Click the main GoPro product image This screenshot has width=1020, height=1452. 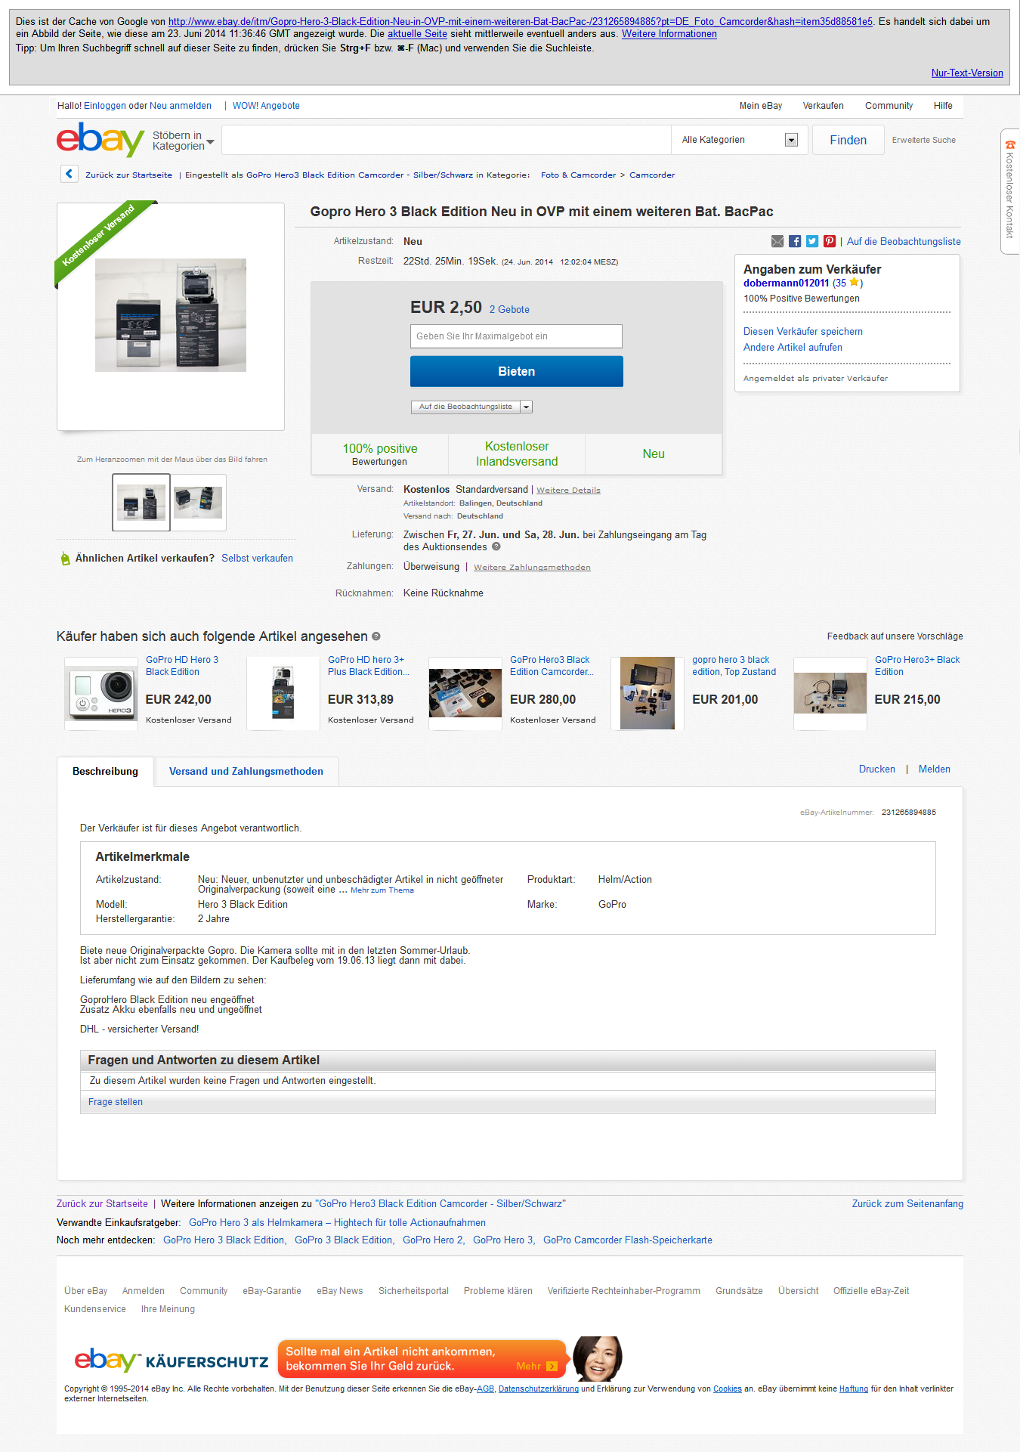[x=171, y=315]
